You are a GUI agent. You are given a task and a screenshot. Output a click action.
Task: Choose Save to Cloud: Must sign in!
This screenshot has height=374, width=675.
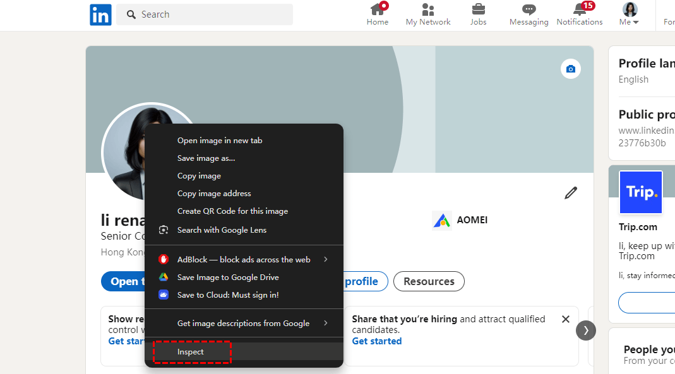(x=244, y=295)
